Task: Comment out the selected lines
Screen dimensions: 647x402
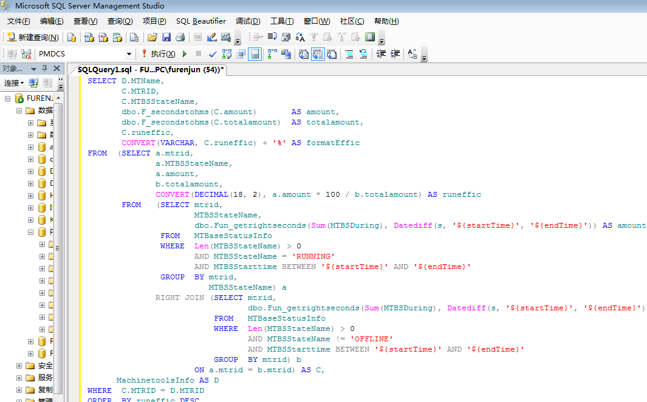Action: click(x=349, y=54)
